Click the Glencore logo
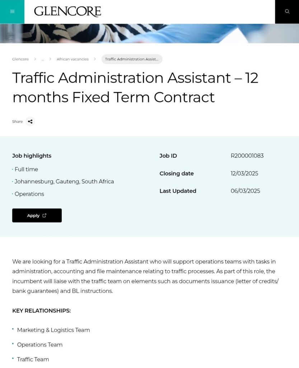 click(67, 11)
